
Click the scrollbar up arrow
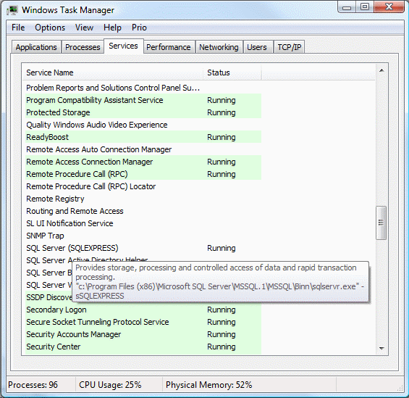(x=381, y=70)
